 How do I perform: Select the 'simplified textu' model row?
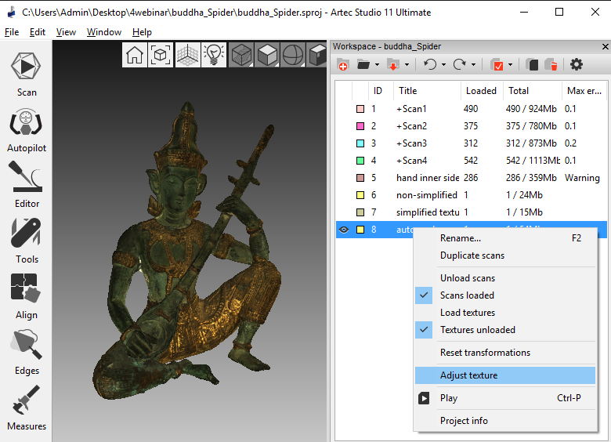(471, 212)
